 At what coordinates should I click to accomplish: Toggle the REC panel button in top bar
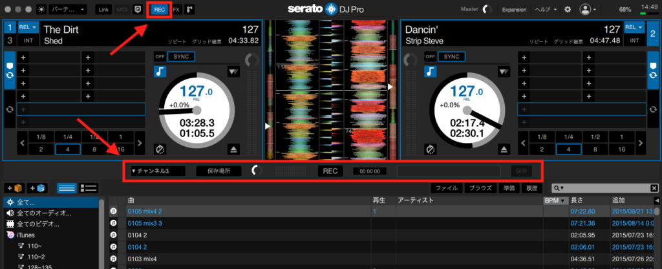pos(160,9)
